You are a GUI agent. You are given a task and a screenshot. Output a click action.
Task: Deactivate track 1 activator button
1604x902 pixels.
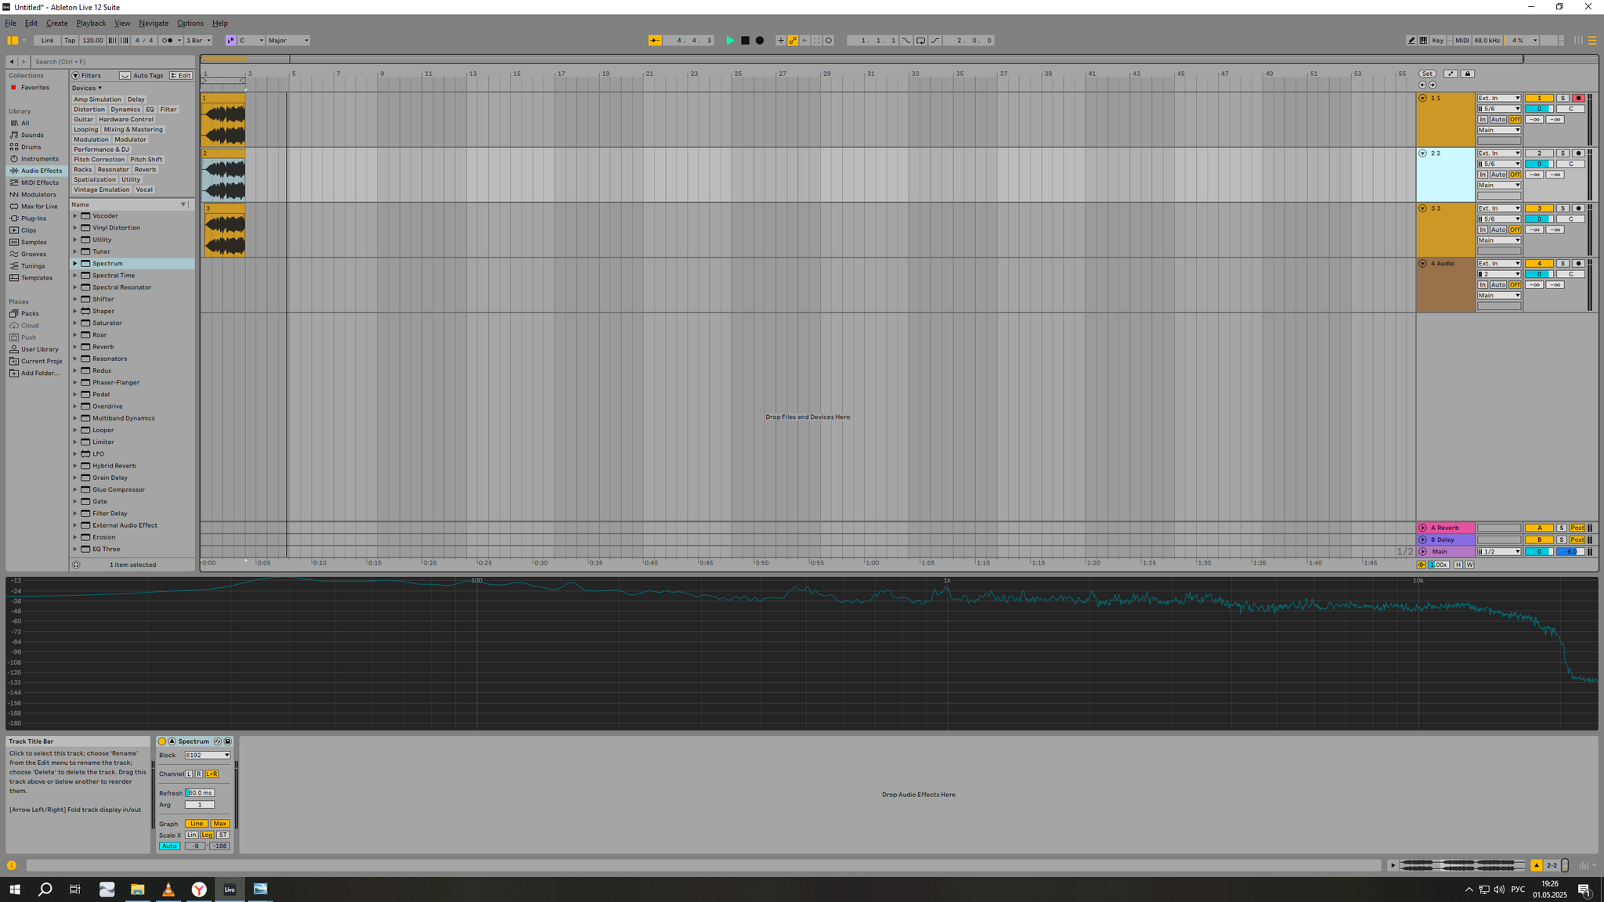(x=1538, y=99)
